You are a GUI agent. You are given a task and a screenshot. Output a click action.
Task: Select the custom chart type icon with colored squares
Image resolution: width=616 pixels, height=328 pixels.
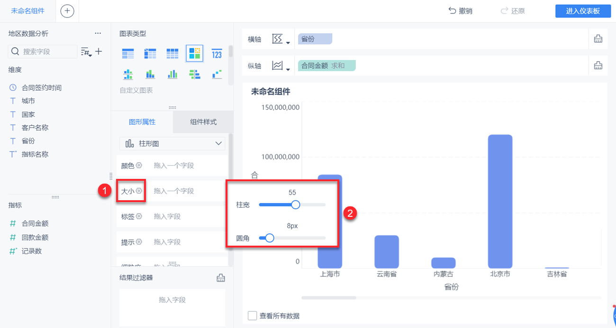point(194,53)
